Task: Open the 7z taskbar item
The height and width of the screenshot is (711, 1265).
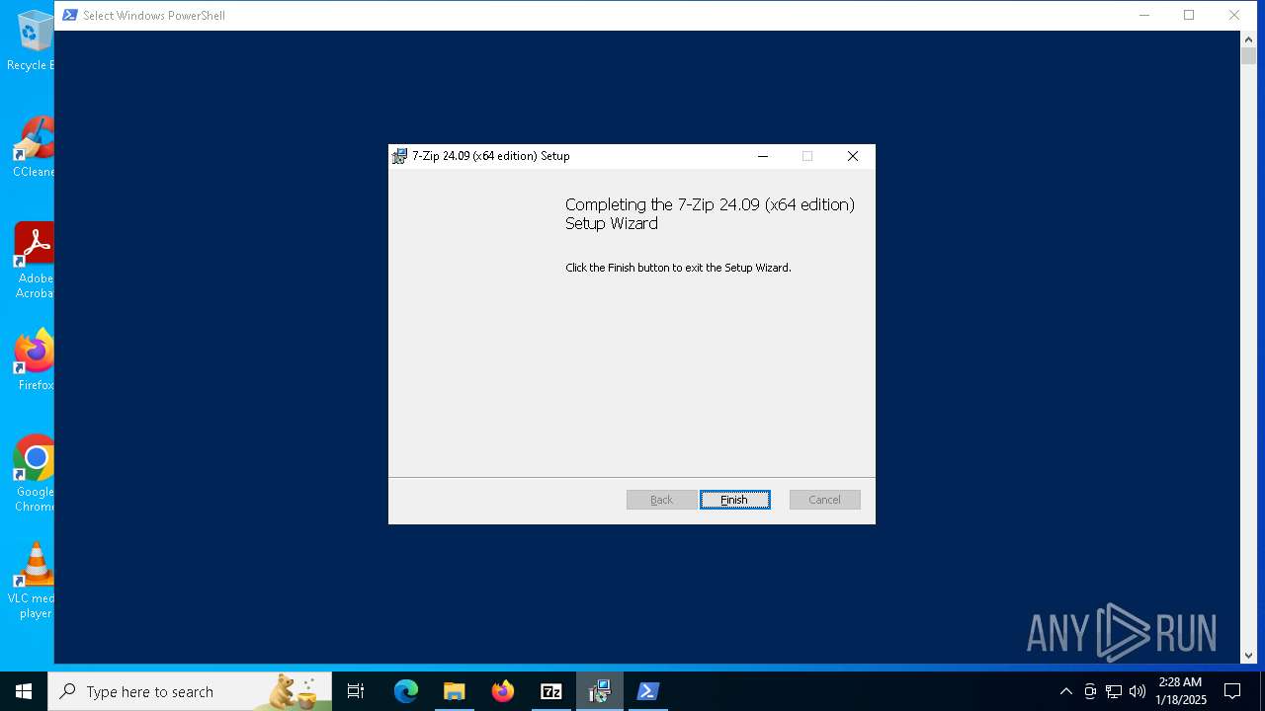Action: tap(551, 691)
